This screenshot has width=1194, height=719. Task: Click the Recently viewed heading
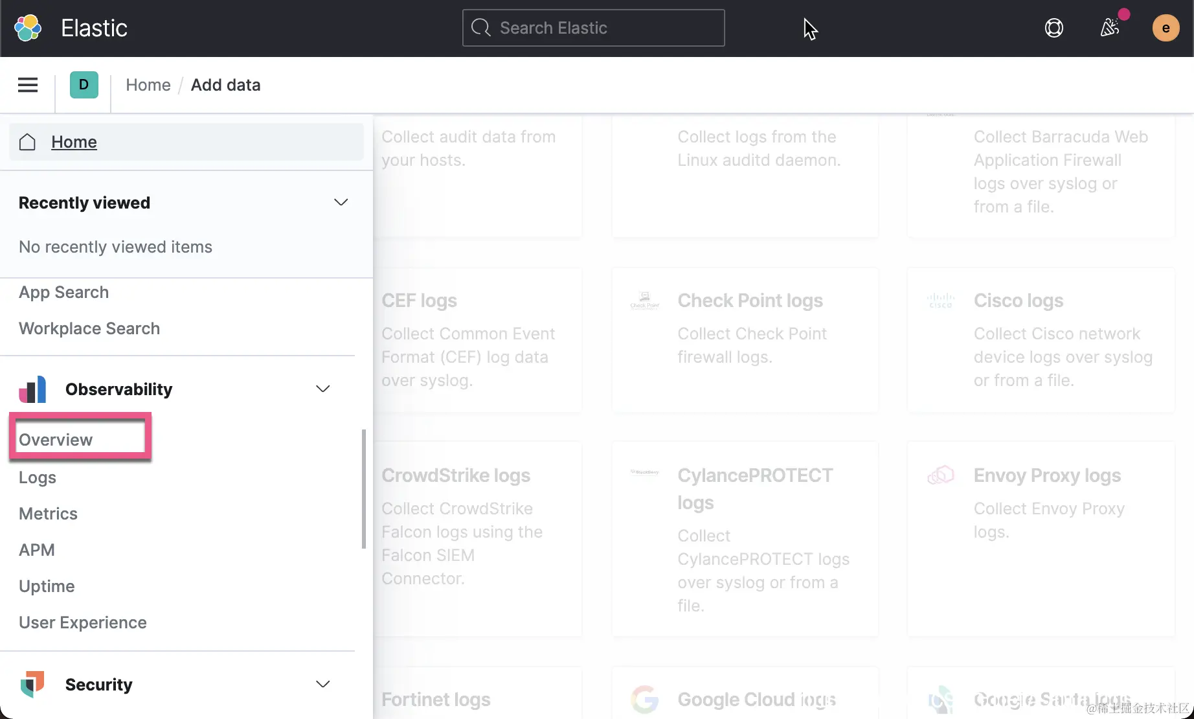84,203
